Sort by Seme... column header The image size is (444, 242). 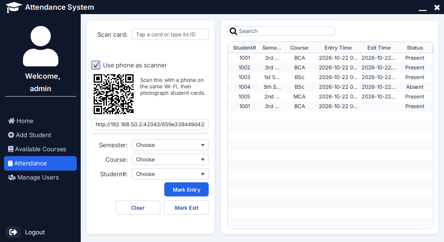click(272, 48)
